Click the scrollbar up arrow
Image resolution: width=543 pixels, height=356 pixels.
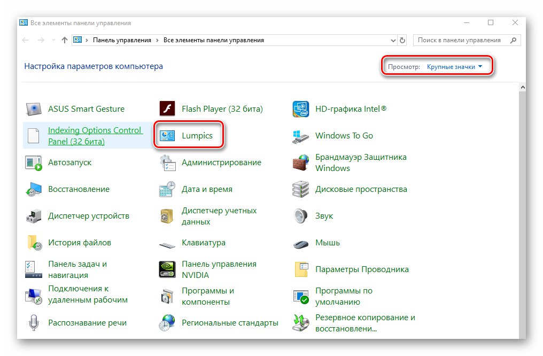pos(523,87)
